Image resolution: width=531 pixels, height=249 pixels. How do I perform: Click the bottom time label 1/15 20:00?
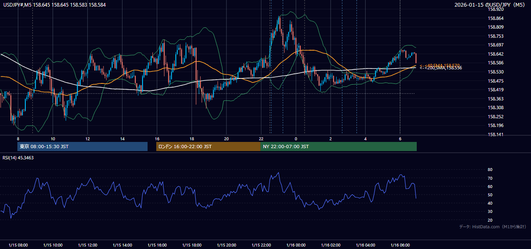226,245
